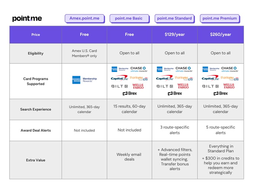256x192 pixels.
Task: Click ThankYou Citi logo in point.me Premium column
Action: tap(229, 78)
